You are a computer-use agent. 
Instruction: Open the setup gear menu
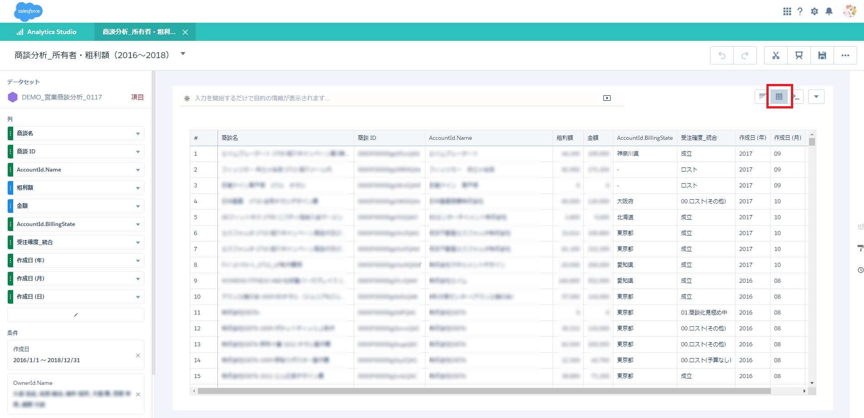814,11
